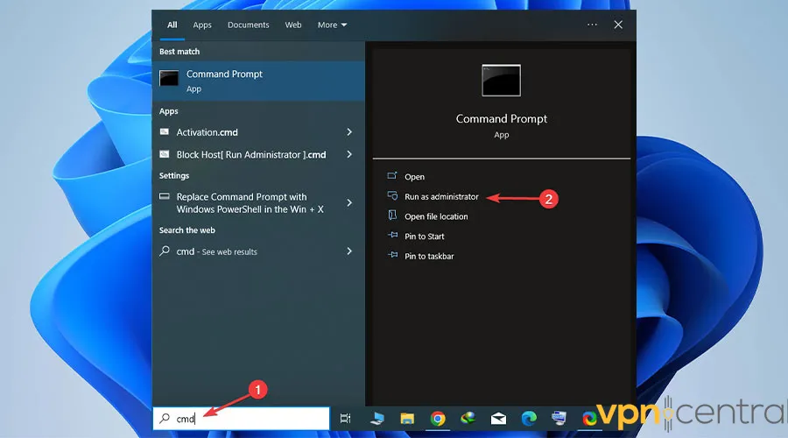The image size is (788, 438).
Task: Switch to the Apps search tab
Action: point(202,25)
